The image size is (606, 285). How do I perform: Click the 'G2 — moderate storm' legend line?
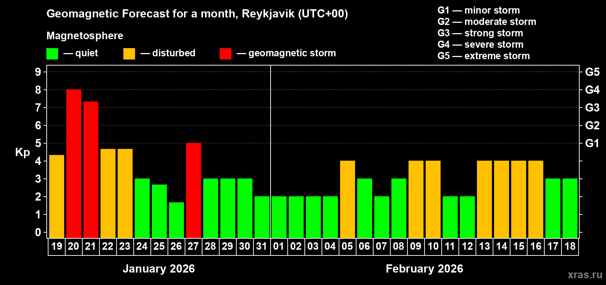click(x=487, y=22)
